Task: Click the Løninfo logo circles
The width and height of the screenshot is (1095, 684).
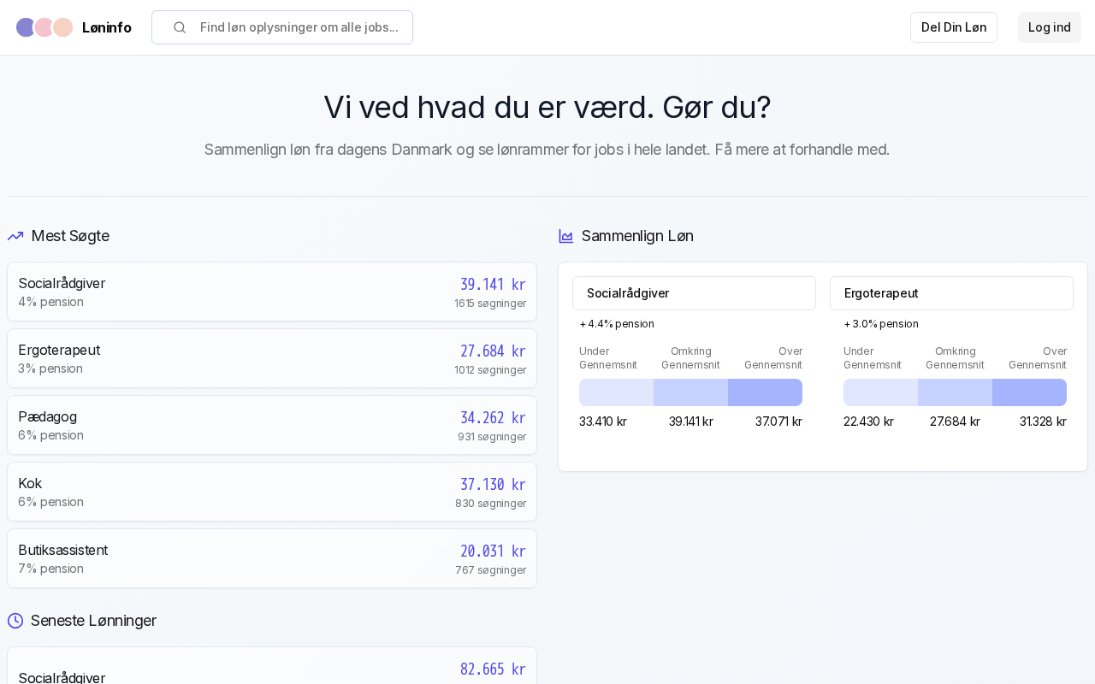Action: [x=44, y=27]
